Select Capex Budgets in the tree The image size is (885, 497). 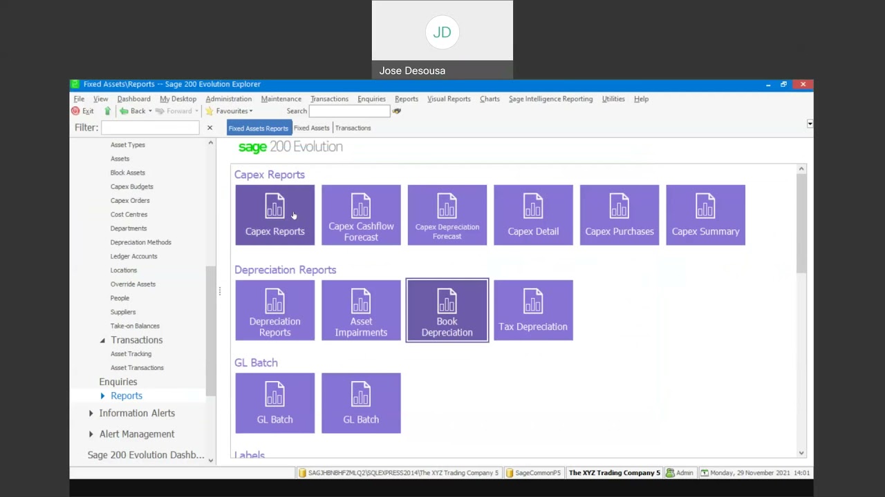131,186
